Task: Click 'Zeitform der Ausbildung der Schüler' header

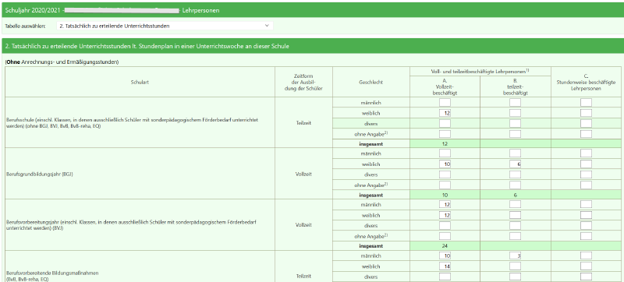Action: pos(303,82)
